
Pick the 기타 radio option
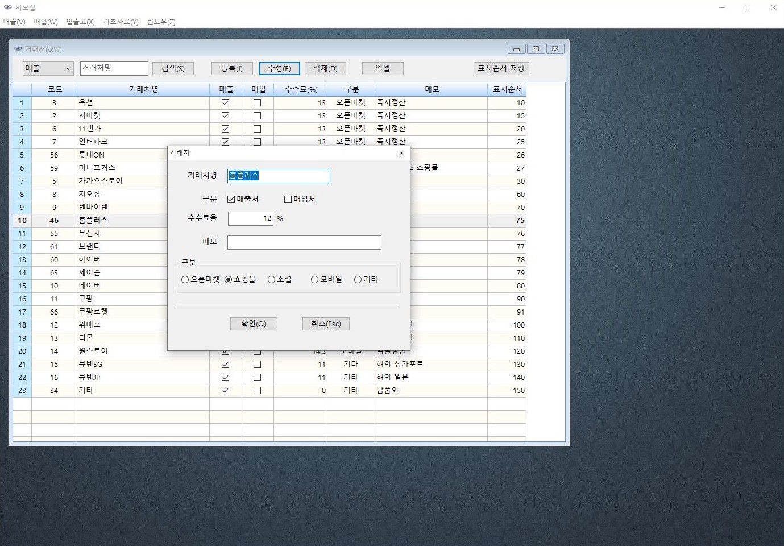[x=358, y=280]
